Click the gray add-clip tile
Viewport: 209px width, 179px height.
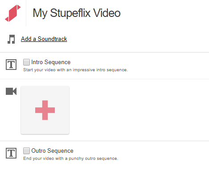45,110
